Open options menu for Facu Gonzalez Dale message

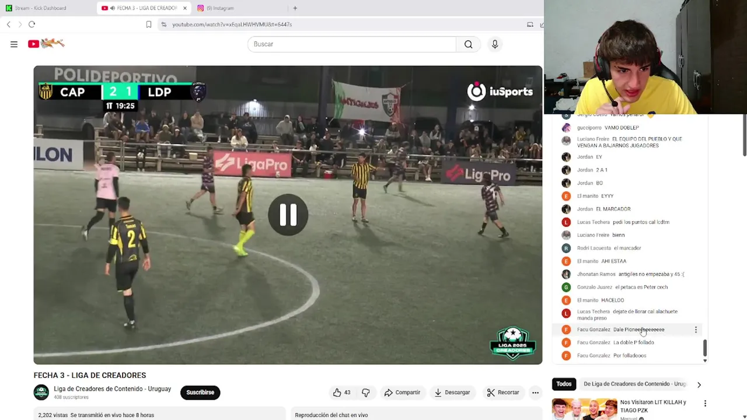696,330
